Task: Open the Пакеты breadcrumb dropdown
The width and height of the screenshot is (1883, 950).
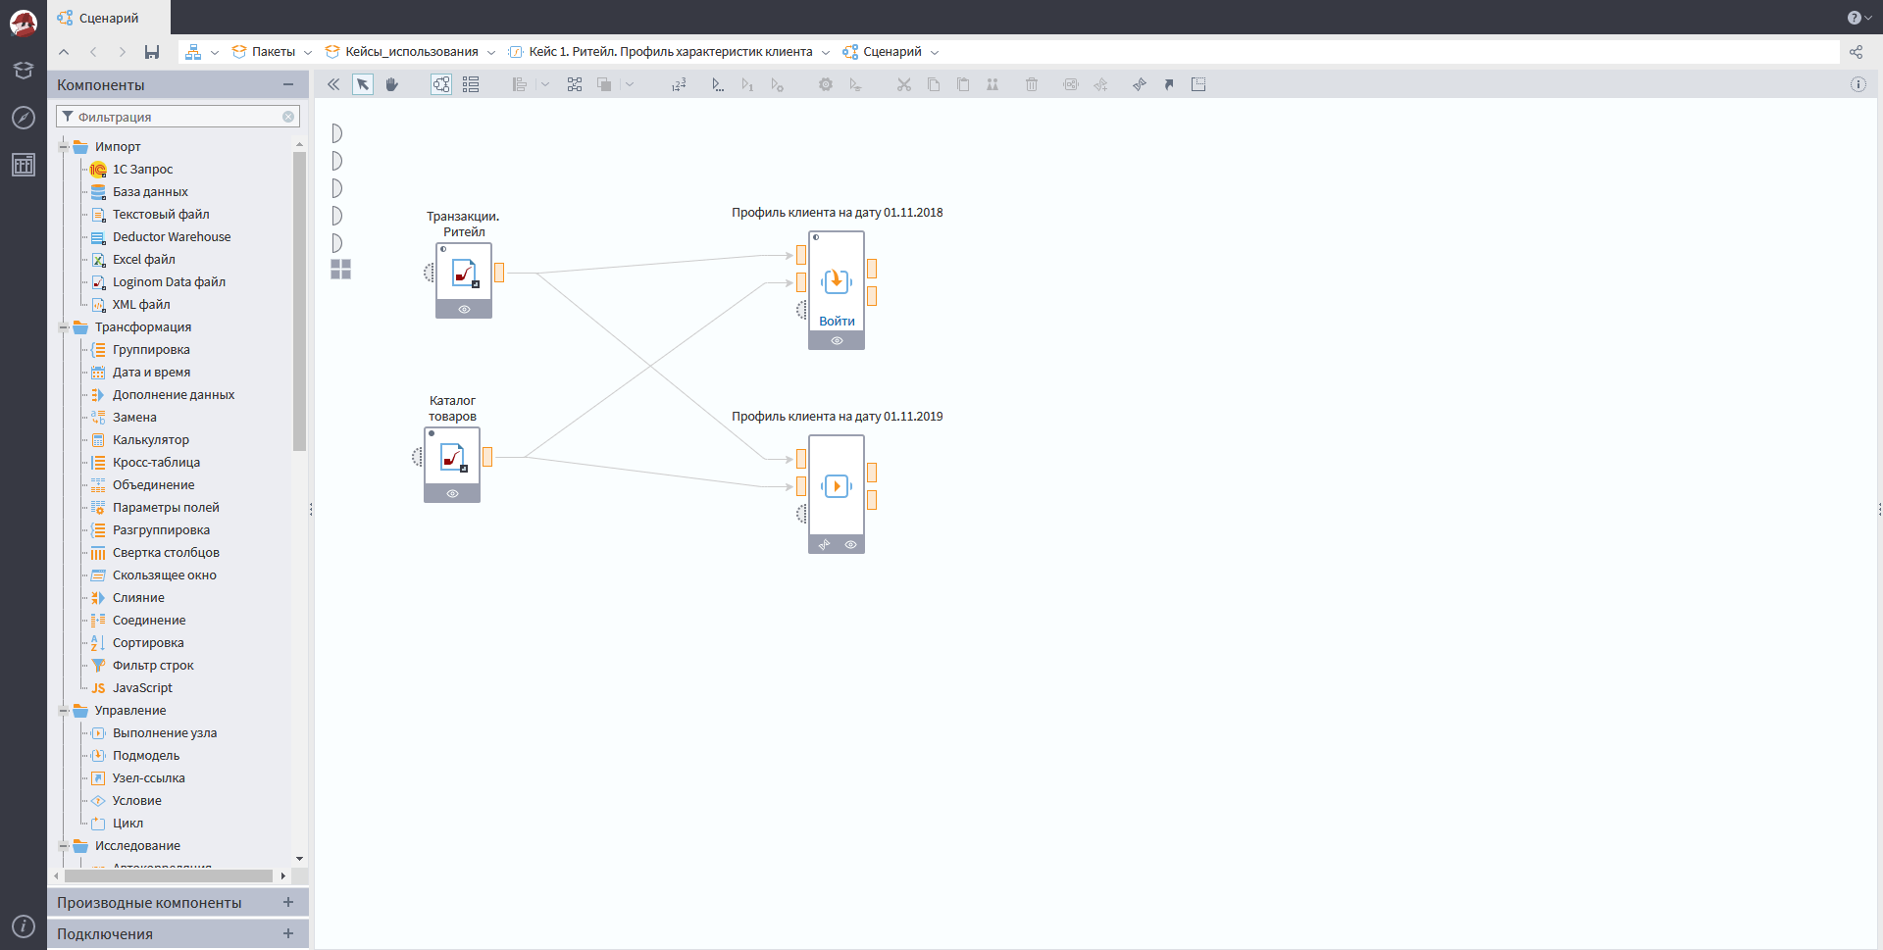Action: point(308,52)
